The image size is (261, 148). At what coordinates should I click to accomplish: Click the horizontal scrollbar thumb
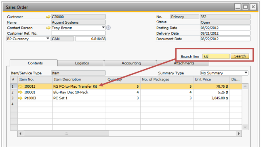(66, 134)
